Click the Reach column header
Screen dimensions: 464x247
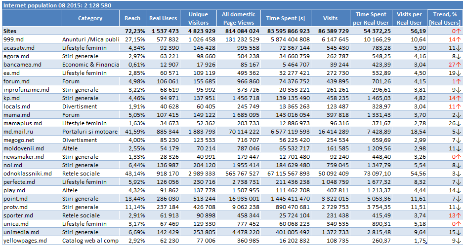pos(132,18)
